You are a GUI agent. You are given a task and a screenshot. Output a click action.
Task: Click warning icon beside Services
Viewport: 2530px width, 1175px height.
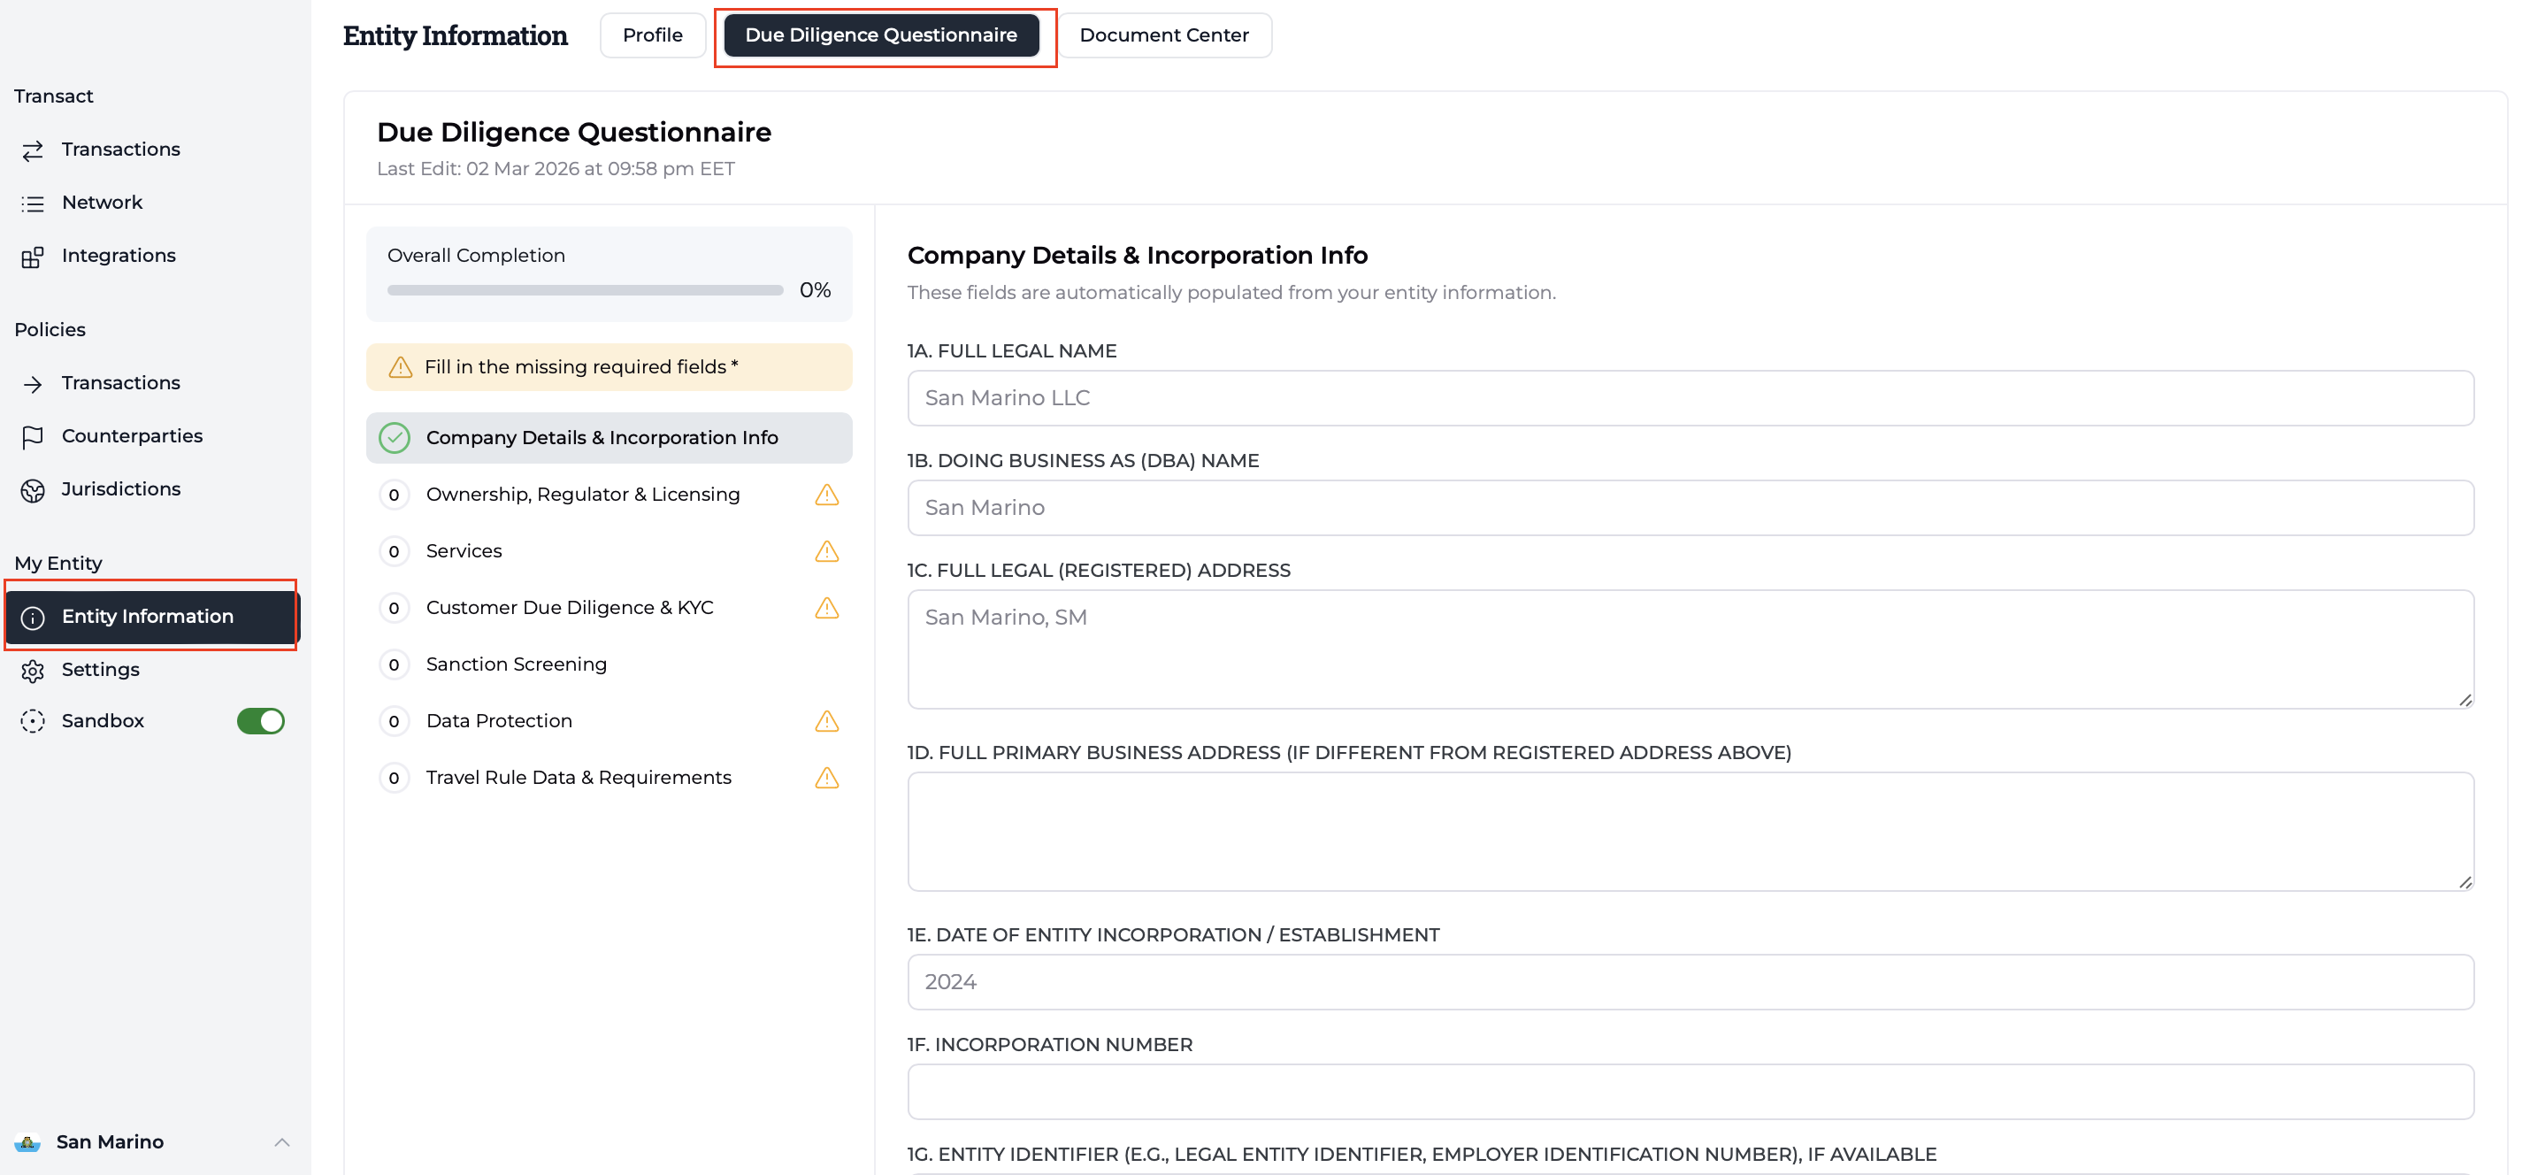(827, 551)
